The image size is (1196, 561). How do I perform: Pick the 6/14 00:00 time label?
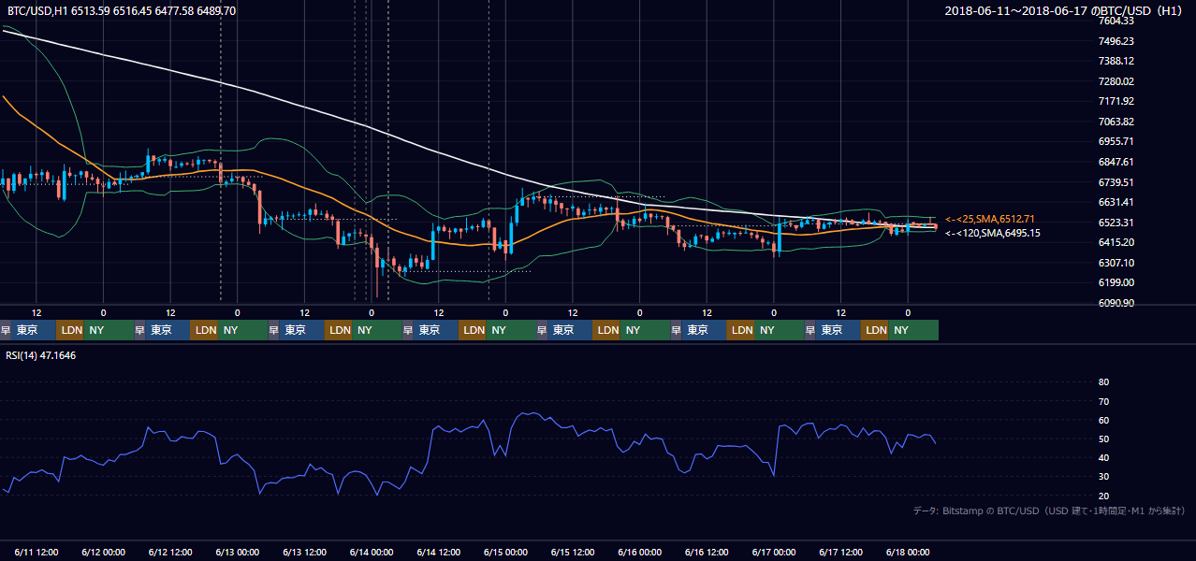372,553
